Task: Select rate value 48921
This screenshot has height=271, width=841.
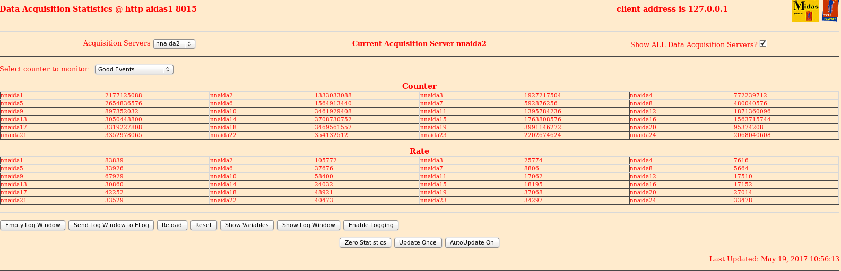Action: (x=324, y=193)
